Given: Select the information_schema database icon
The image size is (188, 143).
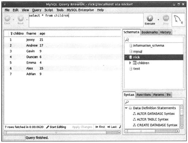Looking at the screenshot, I should 131,46.
